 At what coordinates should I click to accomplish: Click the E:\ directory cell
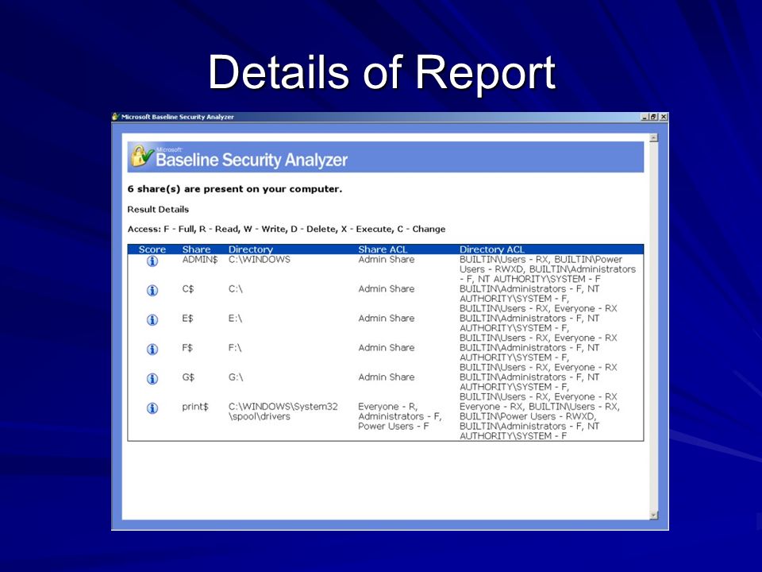click(x=235, y=319)
